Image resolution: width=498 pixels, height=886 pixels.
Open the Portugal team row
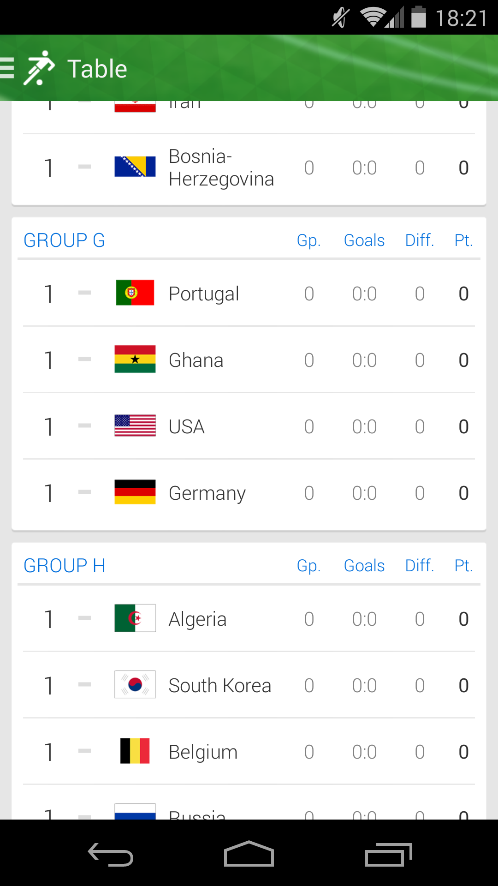click(249, 293)
